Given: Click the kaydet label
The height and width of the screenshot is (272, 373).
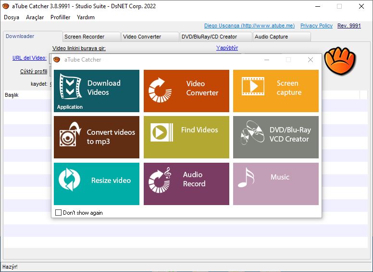Looking at the screenshot, I should [39, 84].
